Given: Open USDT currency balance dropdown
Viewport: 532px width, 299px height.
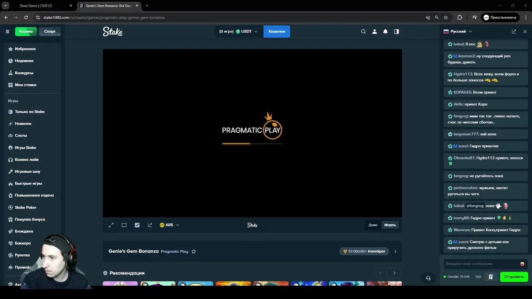Looking at the screenshot, I should [x=239, y=32].
